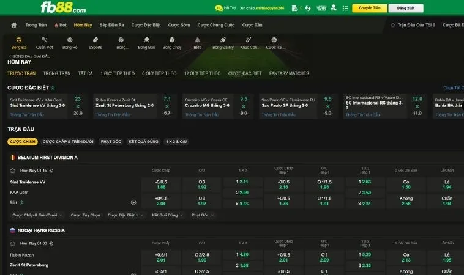Screen dimensions: 464x275
Task: Select the Cược Chấp & Trên/Dưới filter pill
Action: tap(68, 142)
